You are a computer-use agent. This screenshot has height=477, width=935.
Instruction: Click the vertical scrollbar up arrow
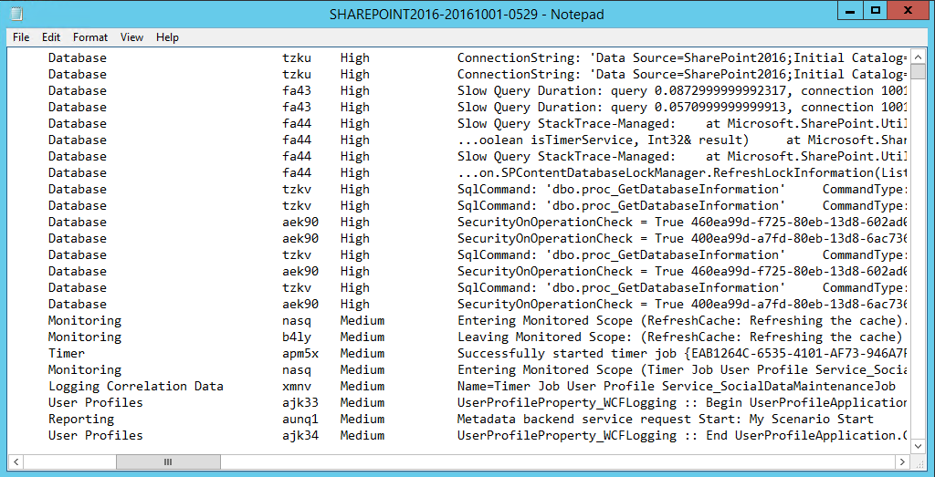pyautogui.click(x=917, y=58)
